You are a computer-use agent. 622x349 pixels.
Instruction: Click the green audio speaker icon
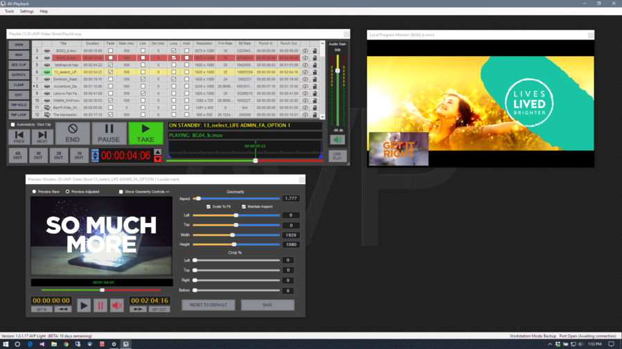[337, 140]
